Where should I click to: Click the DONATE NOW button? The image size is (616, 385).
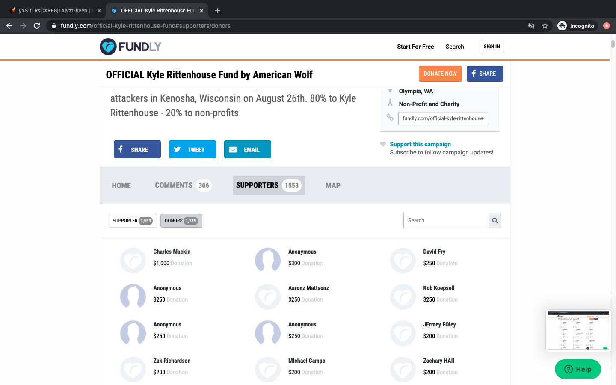click(440, 74)
